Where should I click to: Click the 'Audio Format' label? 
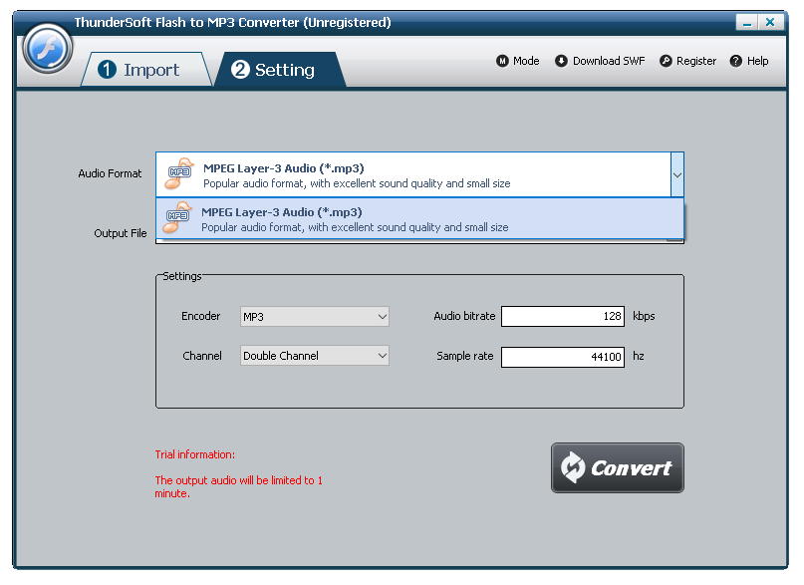110,173
